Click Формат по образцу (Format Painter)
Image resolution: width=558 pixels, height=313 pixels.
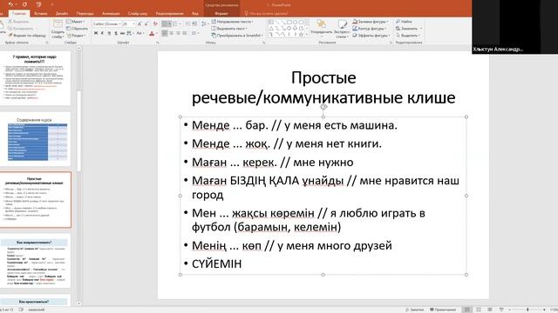(x=27, y=36)
